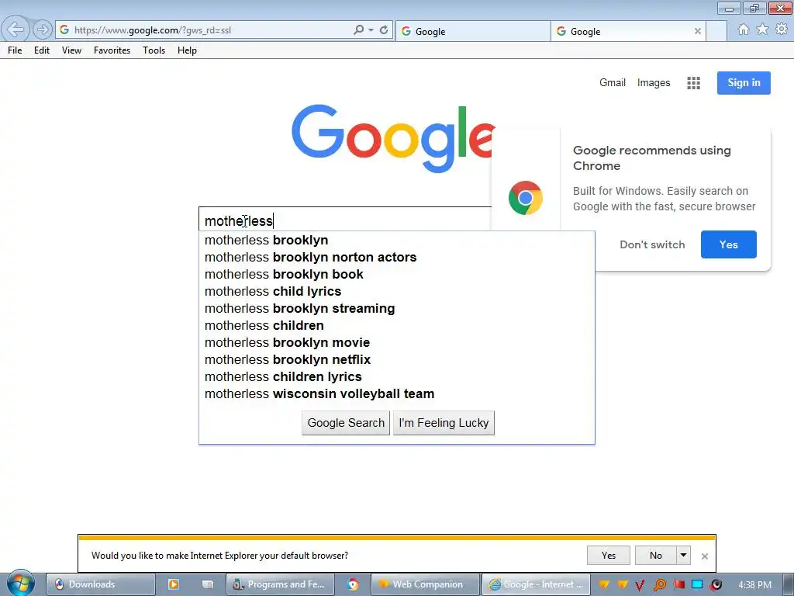The height and width of the screenshot is (596, 794).
Task: Open the media player taskbar icon
Action: click(x=173, y=584)
